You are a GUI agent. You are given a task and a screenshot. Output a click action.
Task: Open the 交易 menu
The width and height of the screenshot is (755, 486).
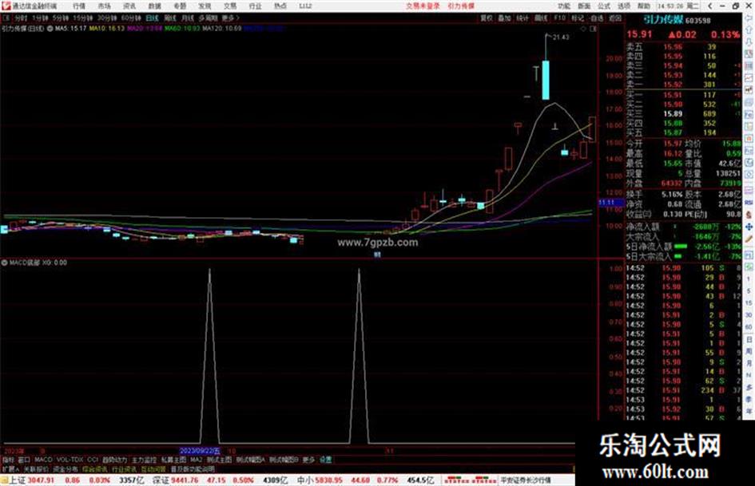(229, 6)
